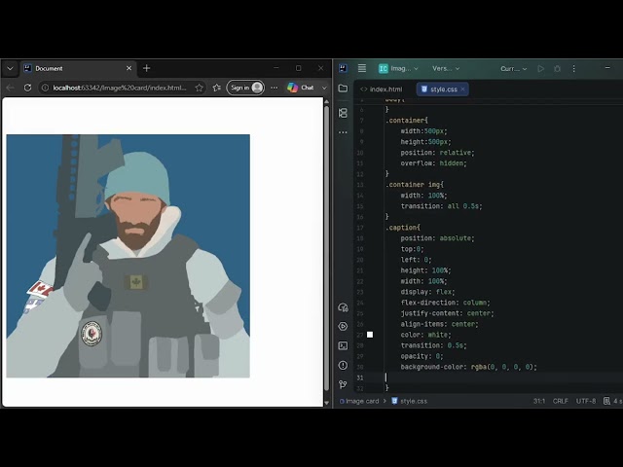Select the Document browser tab
The image size is (623, 467).
click(x=78, y=68)
